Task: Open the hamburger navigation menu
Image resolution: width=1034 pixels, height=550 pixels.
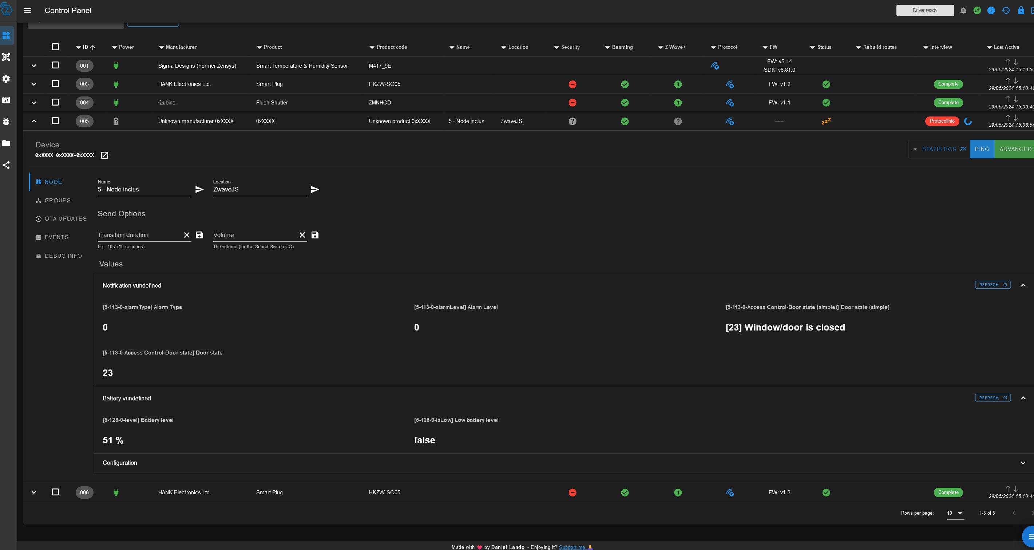Action: tap(27, 11)
